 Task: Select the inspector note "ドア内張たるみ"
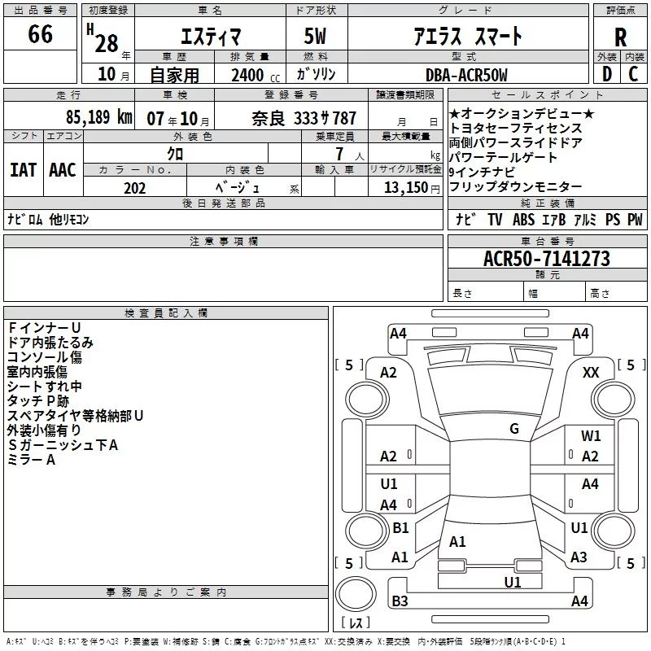pyautogui.click(x=50, y=343)
